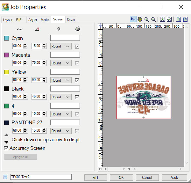Viewport: 191px width, 183px height.
Task: Click the Cancel button
Action: click(147, 177)
